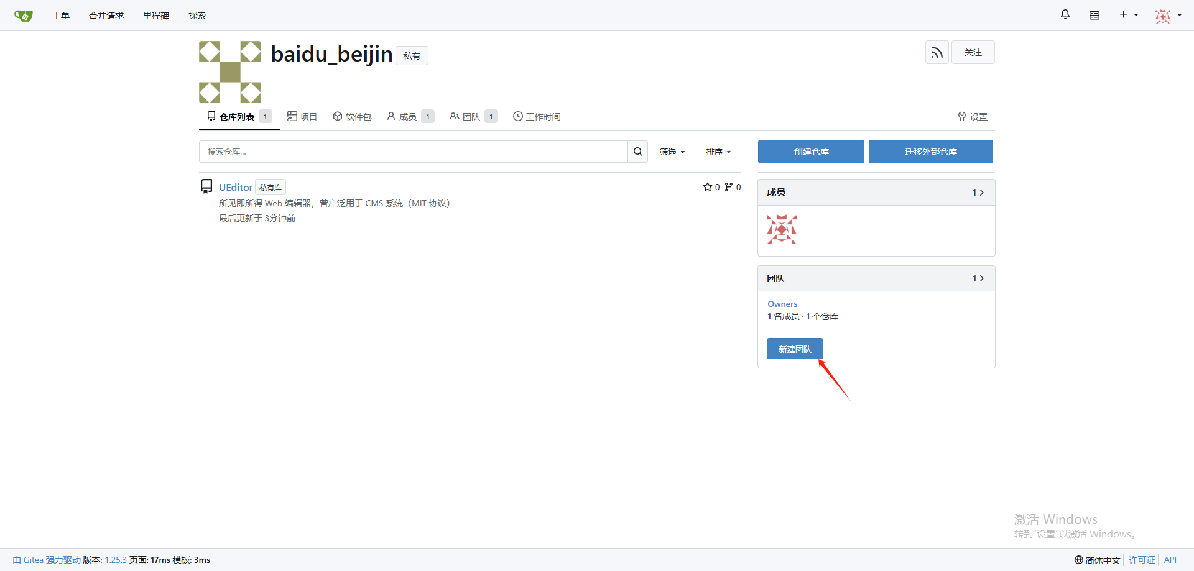
Task: Click the 1 名成员 · 1 个仓库 text
Action: [x=803, y=316]
